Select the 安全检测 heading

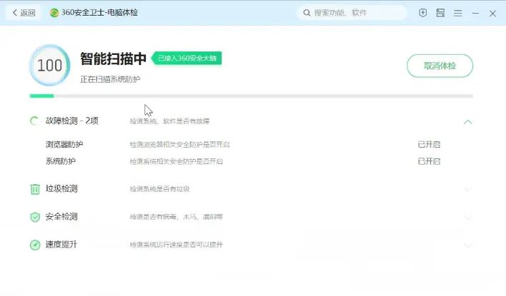point(61,216)
